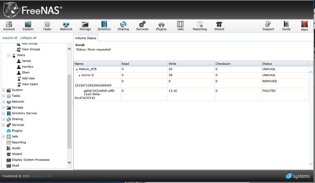Click the FreeNAS logo
The image size is (315, 183).
click(33, 10)
